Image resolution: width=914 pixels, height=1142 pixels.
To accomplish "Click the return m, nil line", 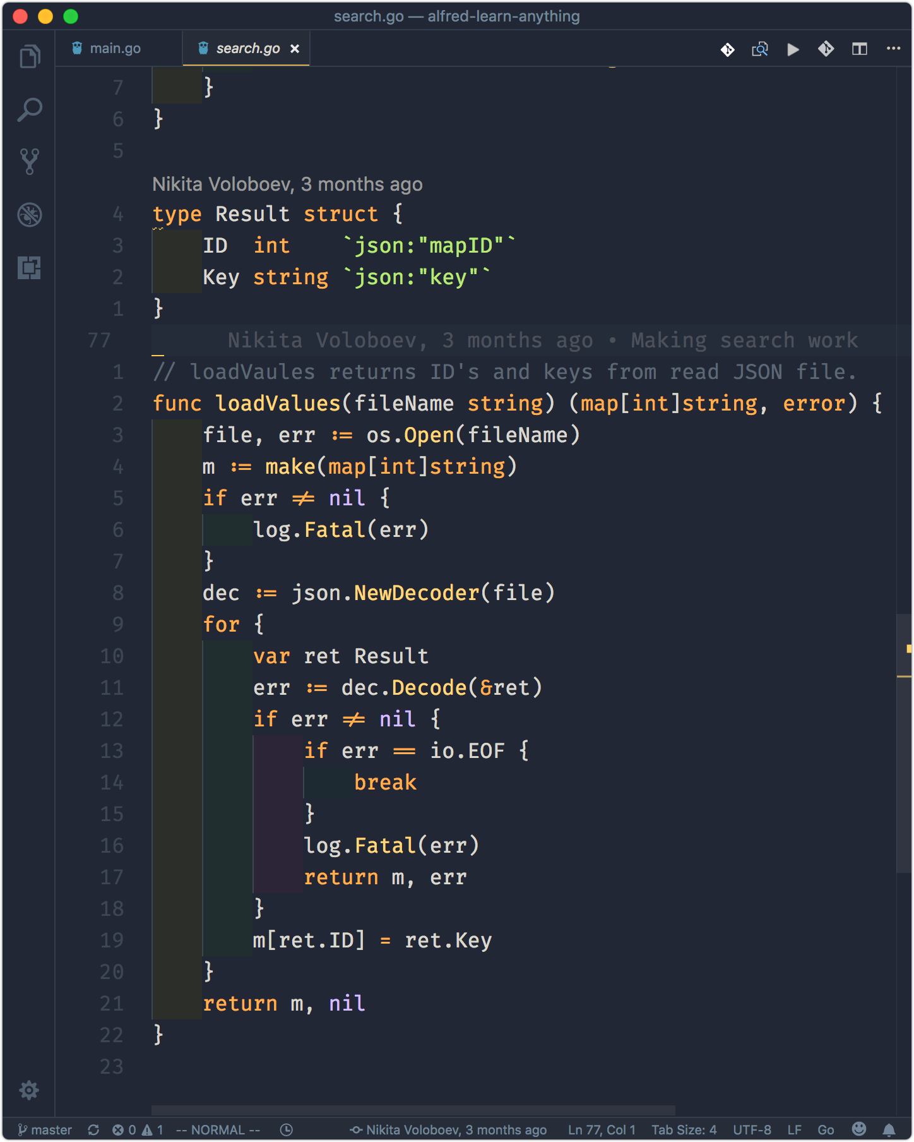I will click(x=284, y=1003).
